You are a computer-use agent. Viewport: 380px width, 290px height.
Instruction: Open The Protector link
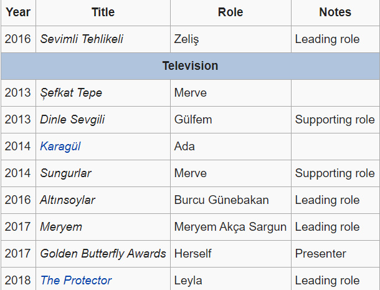click(x=76, y=280)
